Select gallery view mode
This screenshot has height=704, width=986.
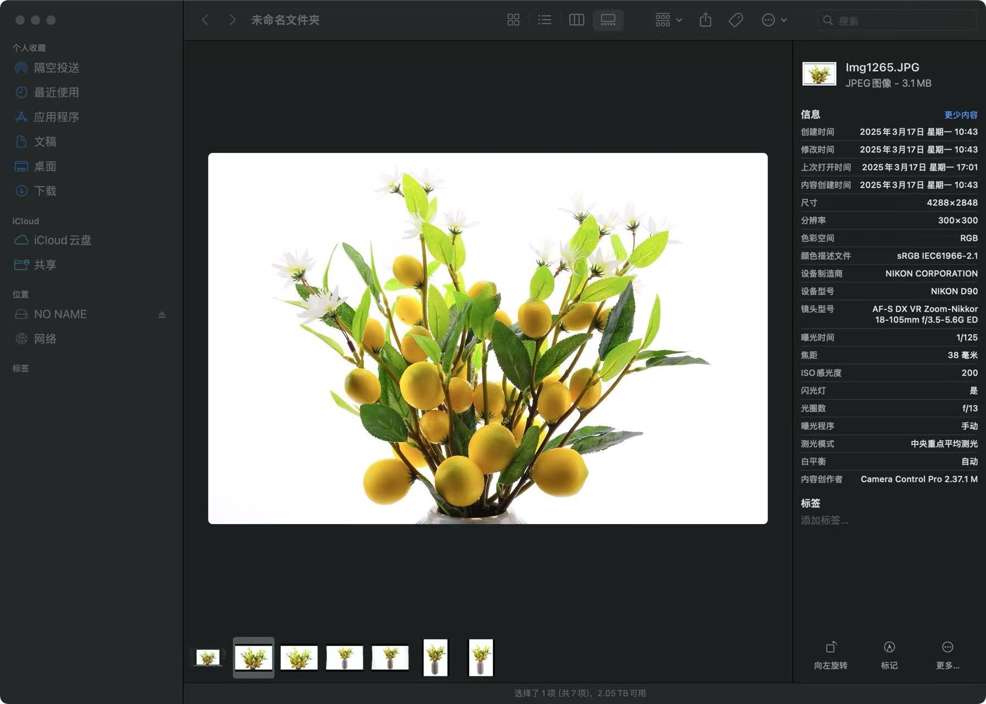608,20
